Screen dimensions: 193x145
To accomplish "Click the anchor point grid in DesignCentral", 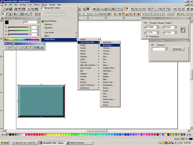I will click(183, 30).
